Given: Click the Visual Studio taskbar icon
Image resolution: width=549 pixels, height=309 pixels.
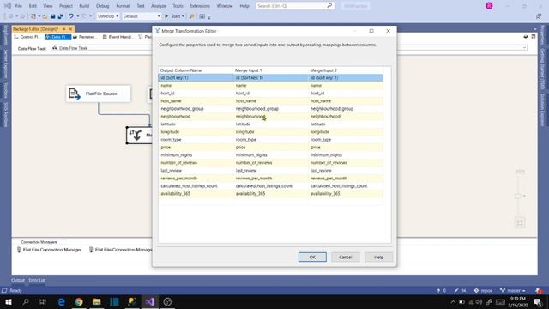Looking at the screenshot, I should pos(150,301).
